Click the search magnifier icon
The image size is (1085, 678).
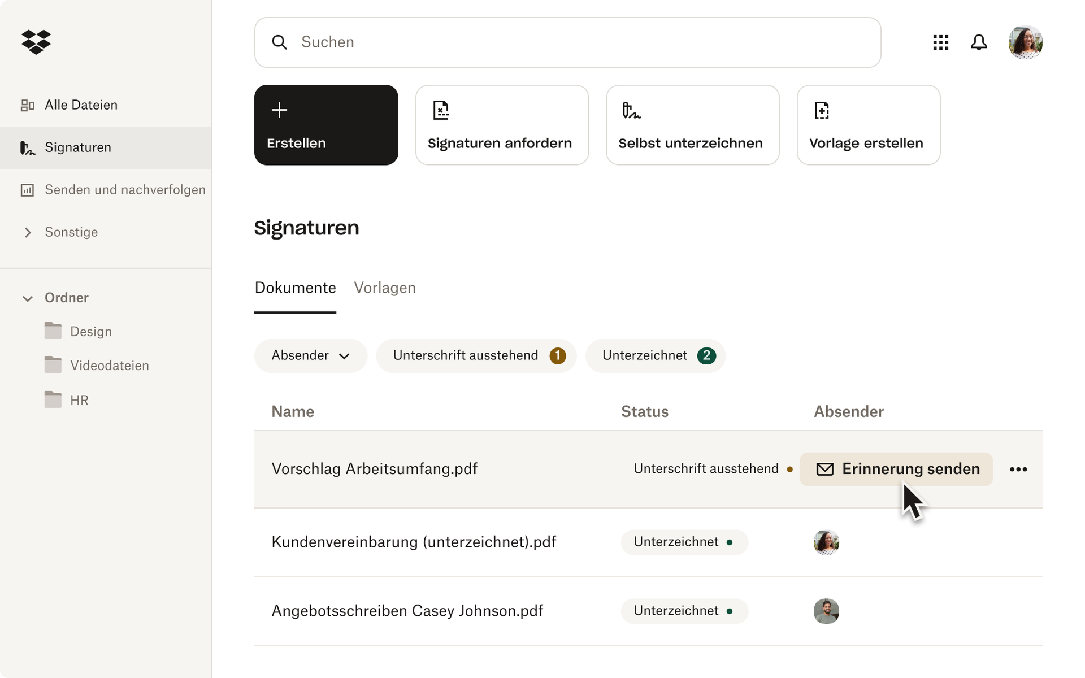coord(280,42)
